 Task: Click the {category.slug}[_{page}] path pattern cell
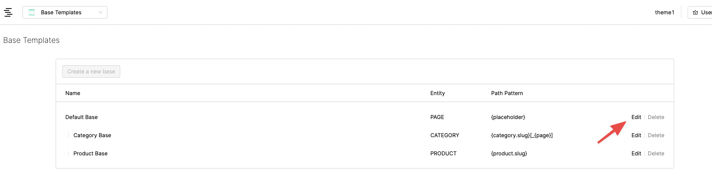tap(521, 135)
